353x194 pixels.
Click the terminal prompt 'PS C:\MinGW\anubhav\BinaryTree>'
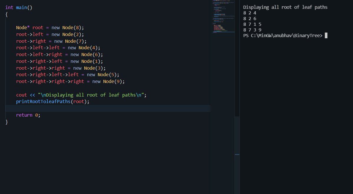[283, 36]
